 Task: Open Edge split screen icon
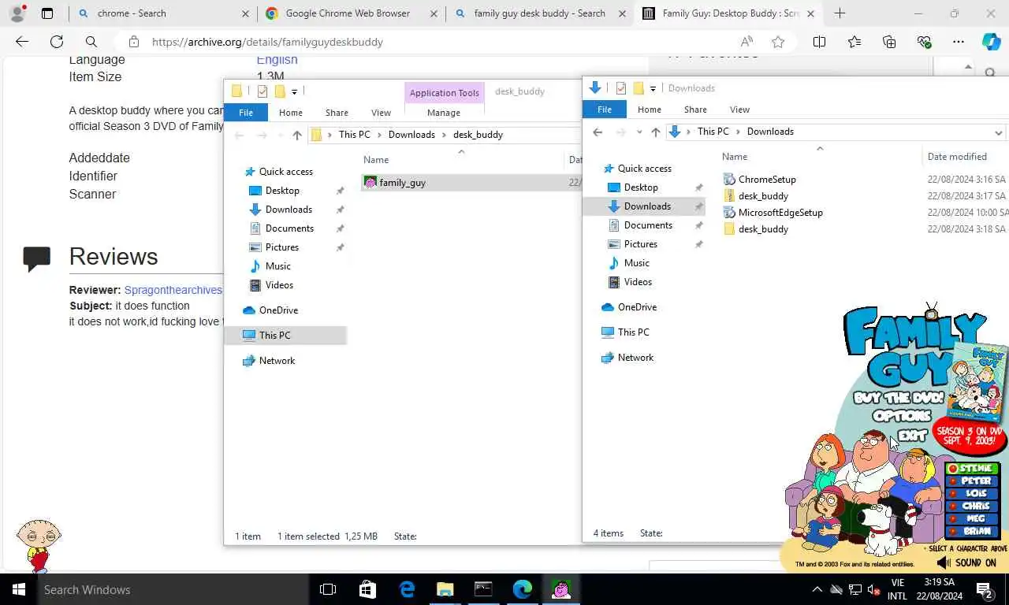[819, 42]
